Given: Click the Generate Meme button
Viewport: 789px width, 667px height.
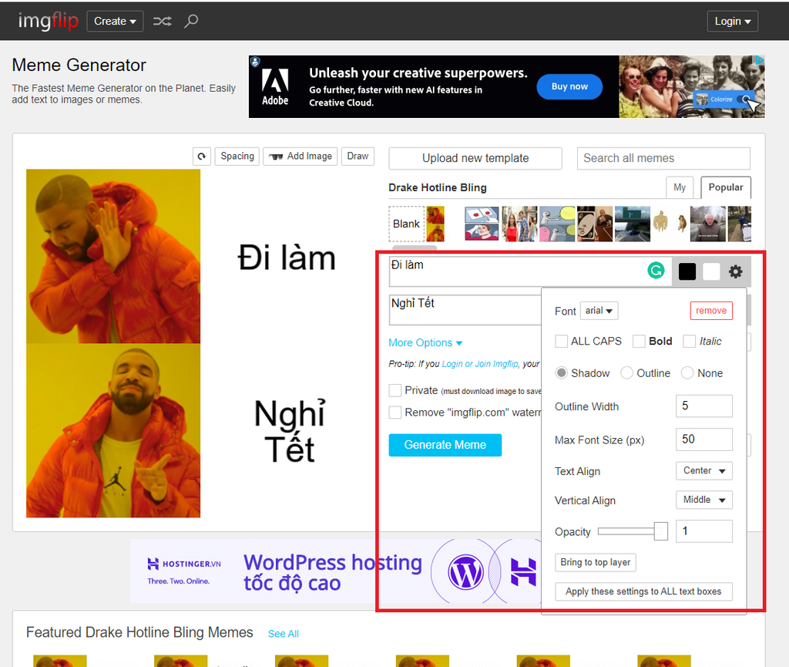Looking at the screenshot, I should coord(445,445).
